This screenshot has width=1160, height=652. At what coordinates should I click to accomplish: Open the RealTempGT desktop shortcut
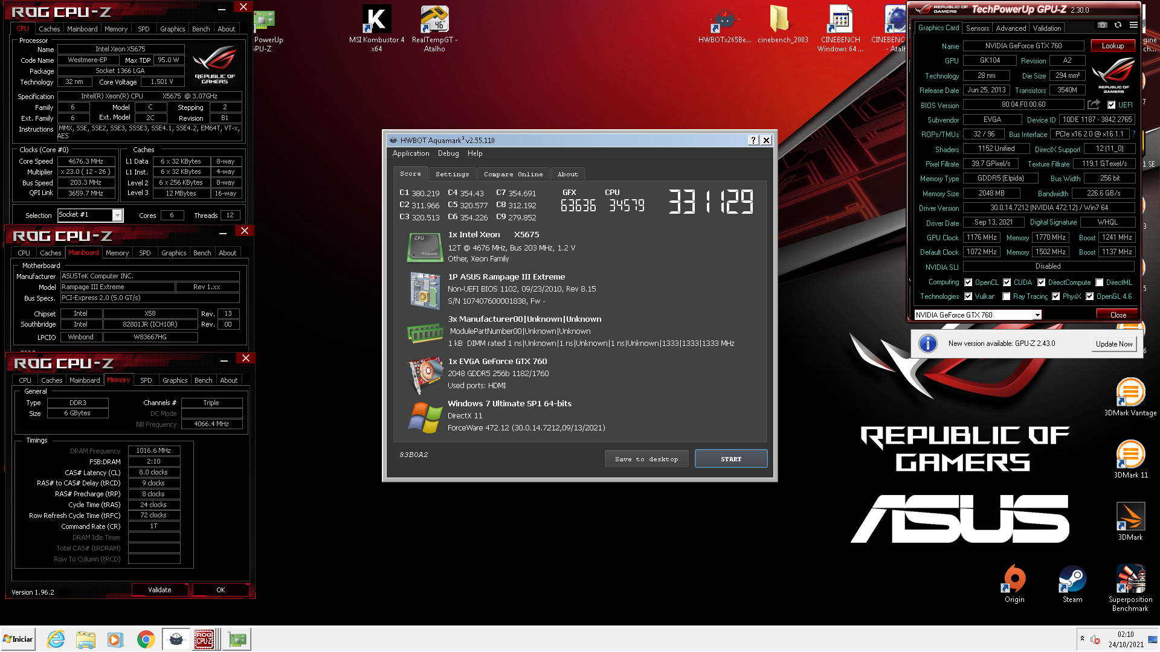pyautogui.click(x=434, y=28)
